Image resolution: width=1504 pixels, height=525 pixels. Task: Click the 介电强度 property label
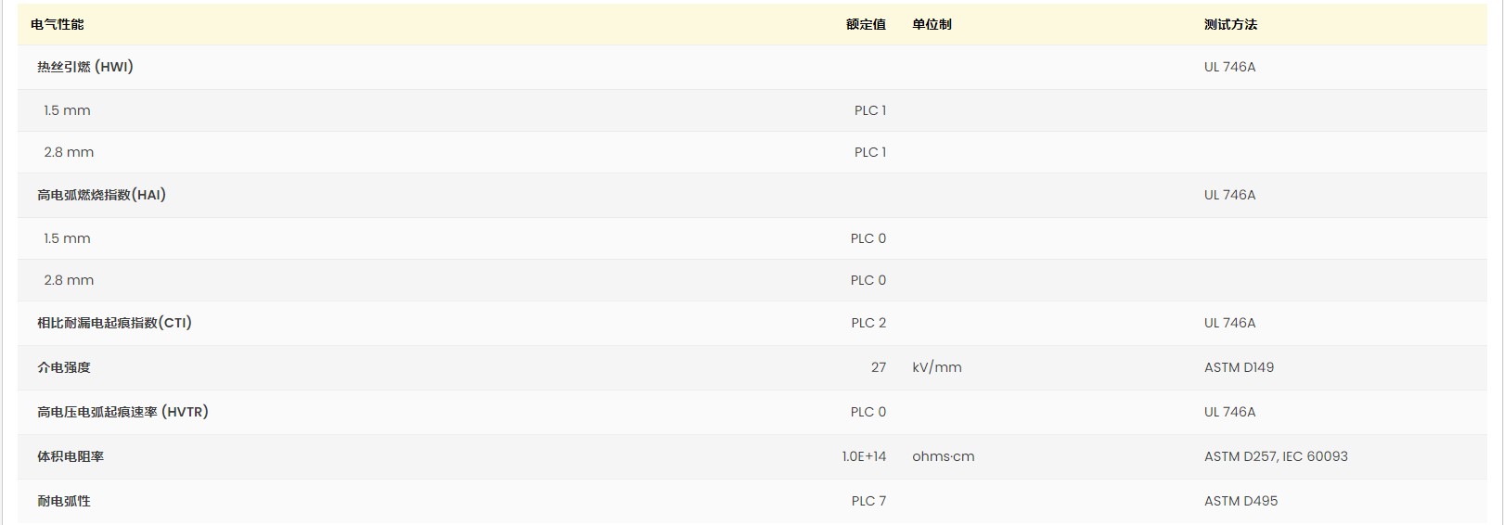click(x=64, y=367)
